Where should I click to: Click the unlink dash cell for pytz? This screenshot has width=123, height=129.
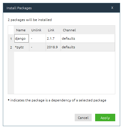37,47
